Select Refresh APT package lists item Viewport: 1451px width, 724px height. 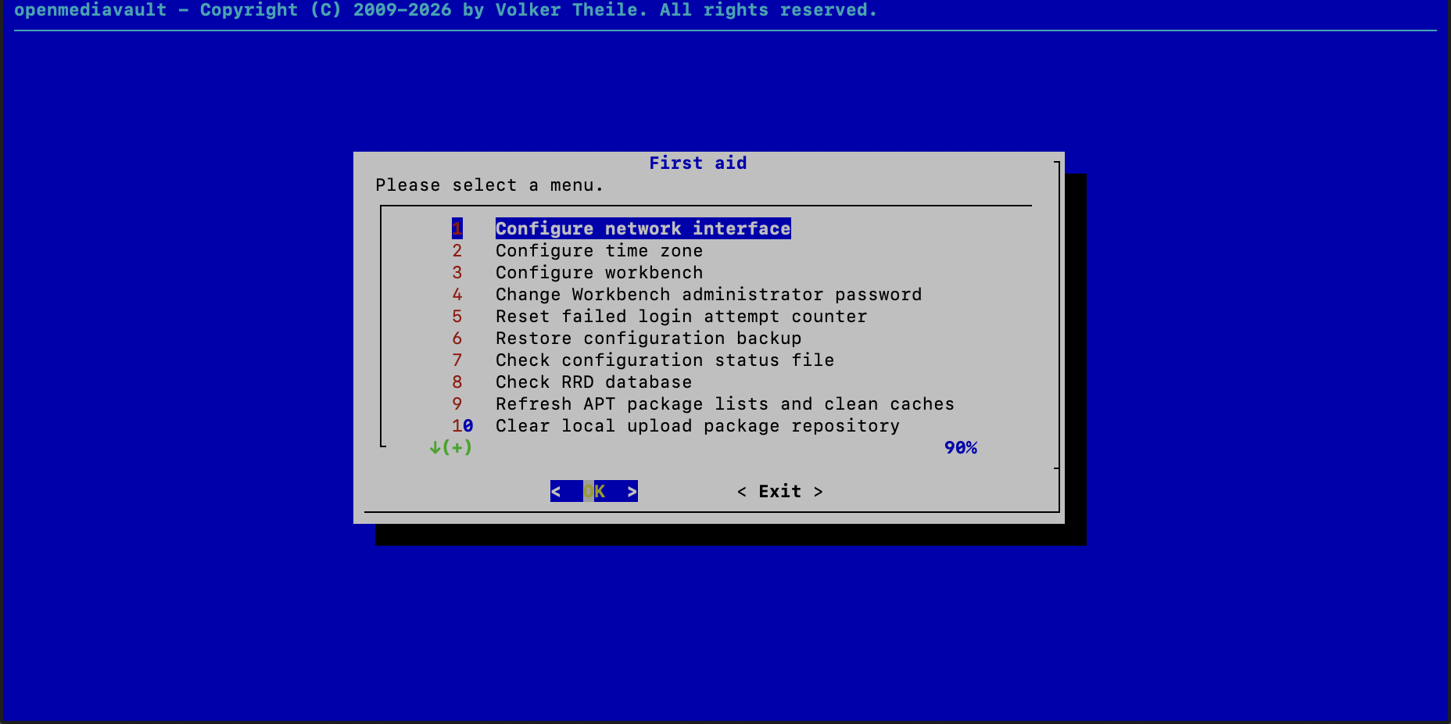coord(725,403)
